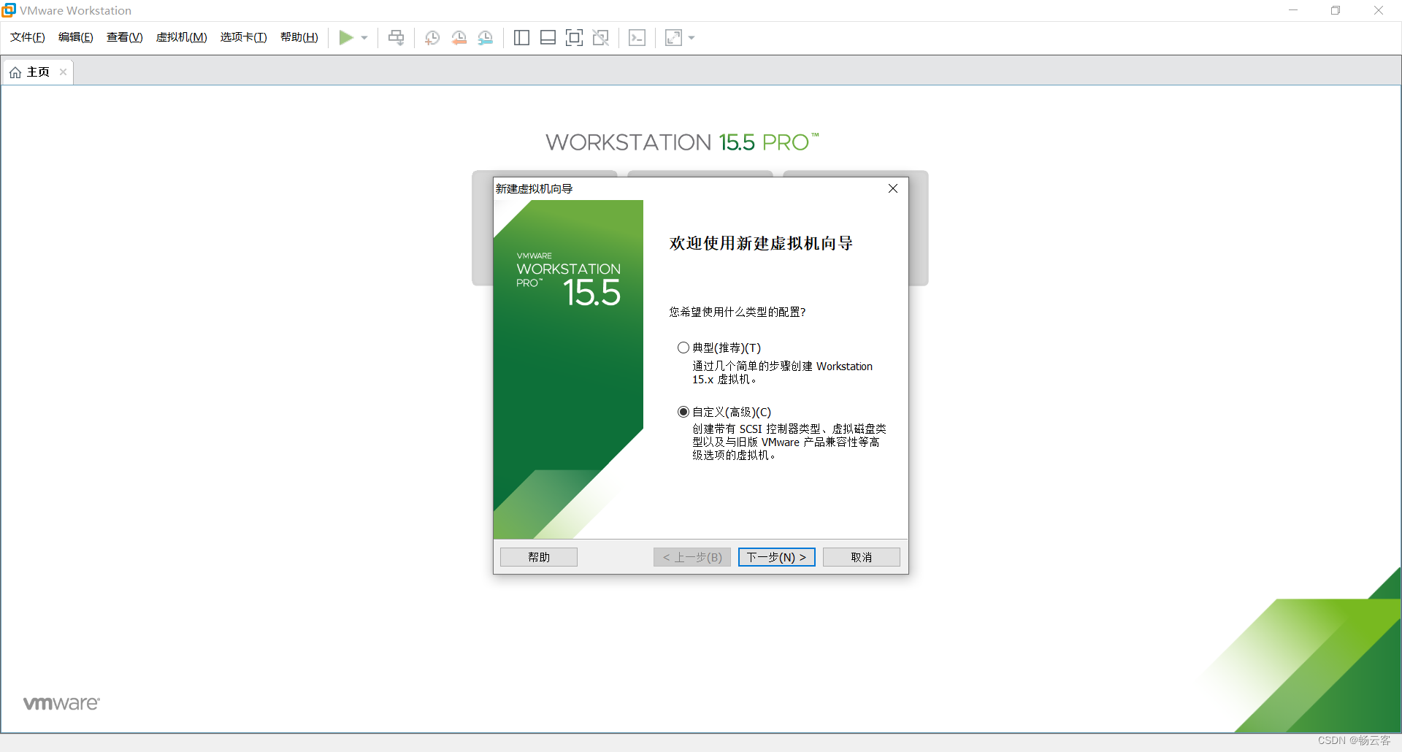Open the 文件(F) menu
This screenshot has height=752, width=1402.
click(28, 37)
